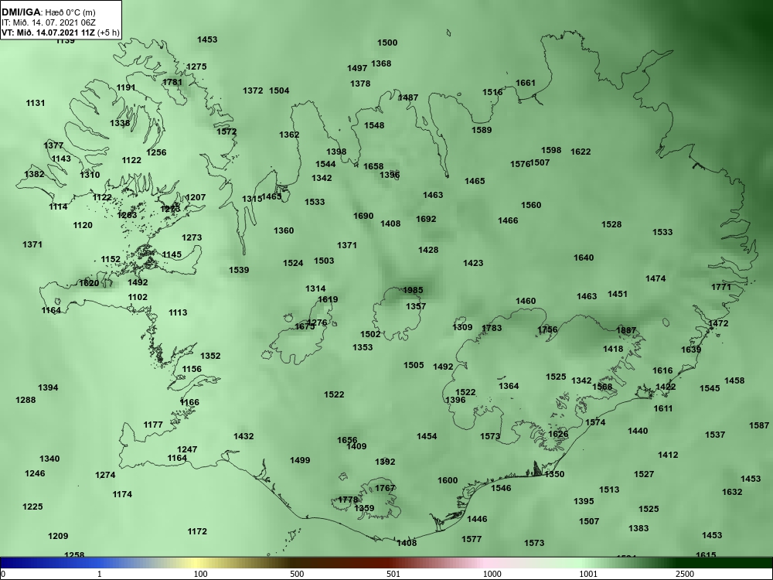Click the yellow section of the color scale near 100

pyautogui.click(x=197, y=563)
